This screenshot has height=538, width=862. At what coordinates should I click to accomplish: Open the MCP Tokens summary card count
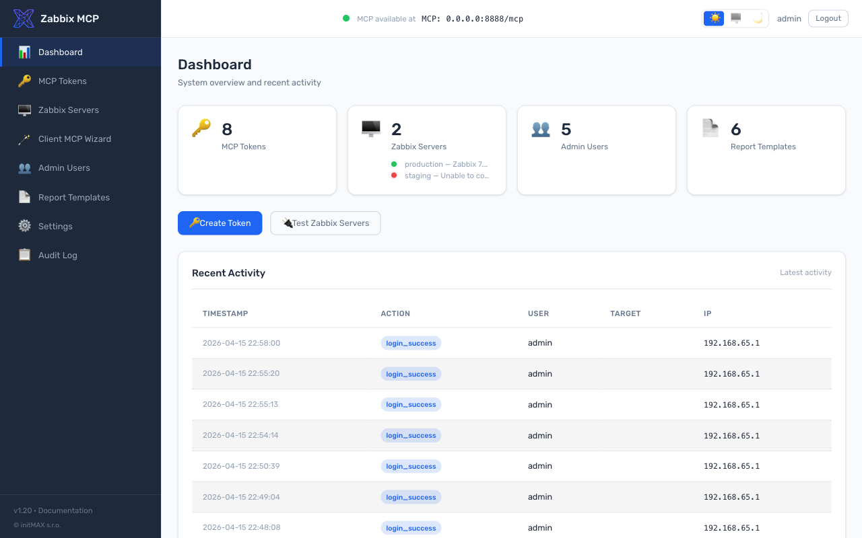(227, 129)
